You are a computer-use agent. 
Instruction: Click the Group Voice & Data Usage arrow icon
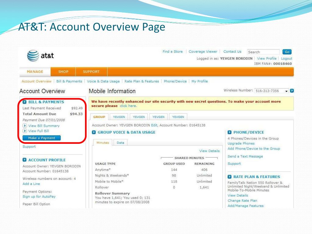(x=94, y=132)
